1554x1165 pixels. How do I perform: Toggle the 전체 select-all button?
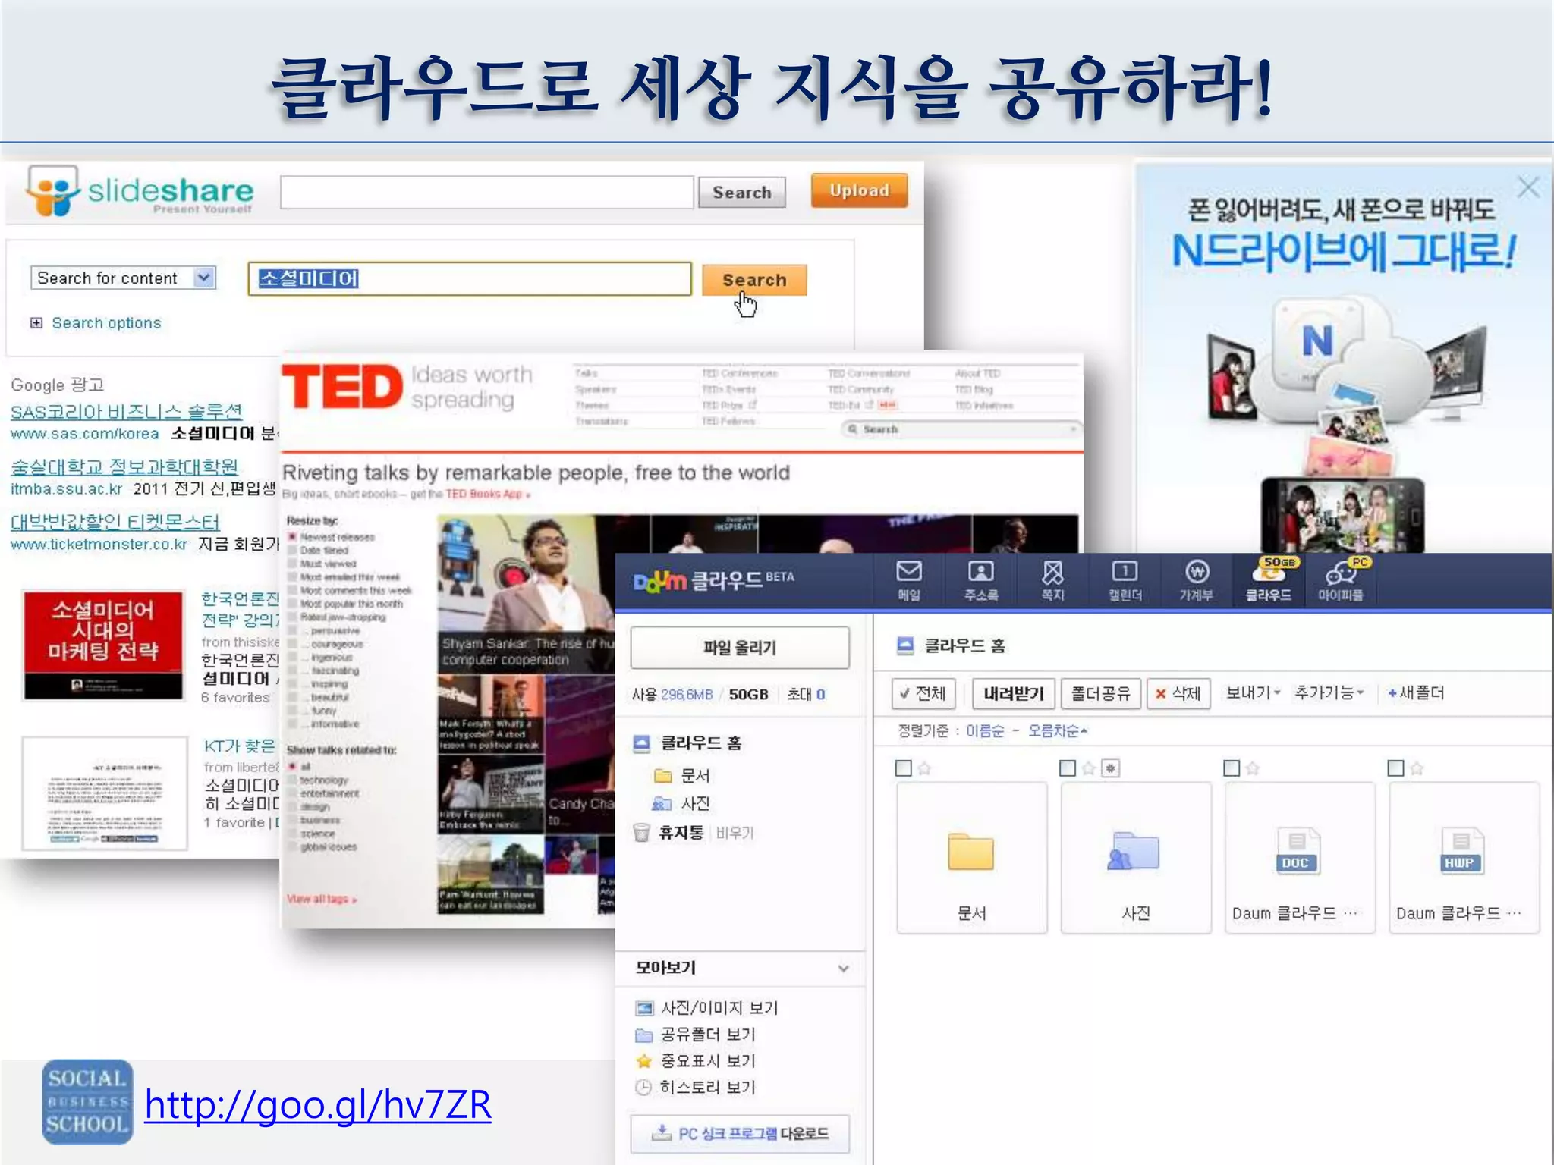click(x=923, y=693)
